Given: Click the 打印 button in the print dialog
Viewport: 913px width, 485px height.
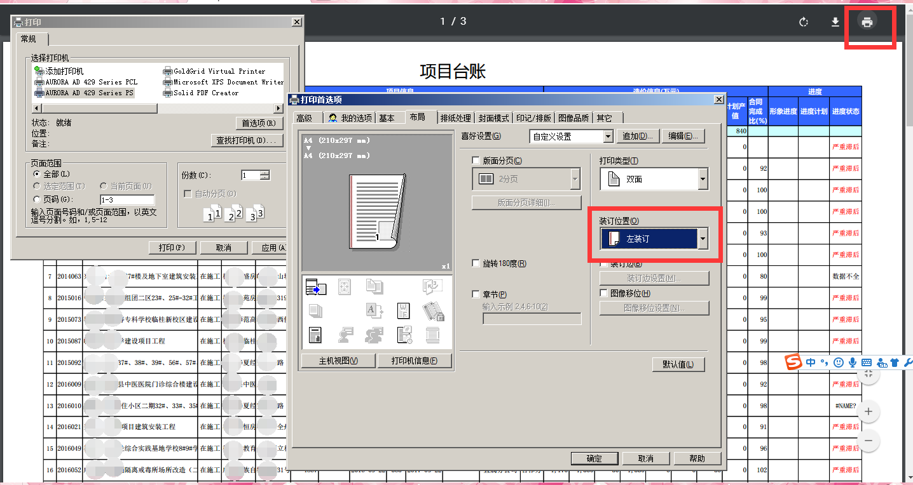Looking at the screenshot, I should tap(172, 248).
